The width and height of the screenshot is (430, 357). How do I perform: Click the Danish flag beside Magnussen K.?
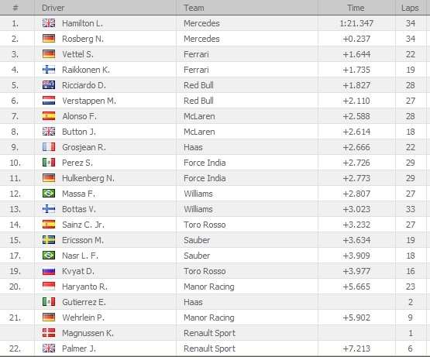(x=49, y=333)
